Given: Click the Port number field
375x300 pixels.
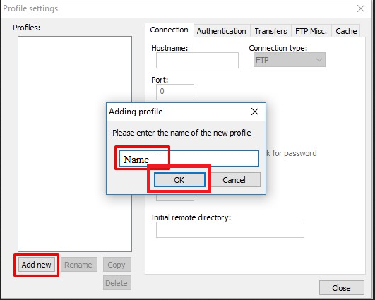Looking at the screenshot, I should click(175, 92).
